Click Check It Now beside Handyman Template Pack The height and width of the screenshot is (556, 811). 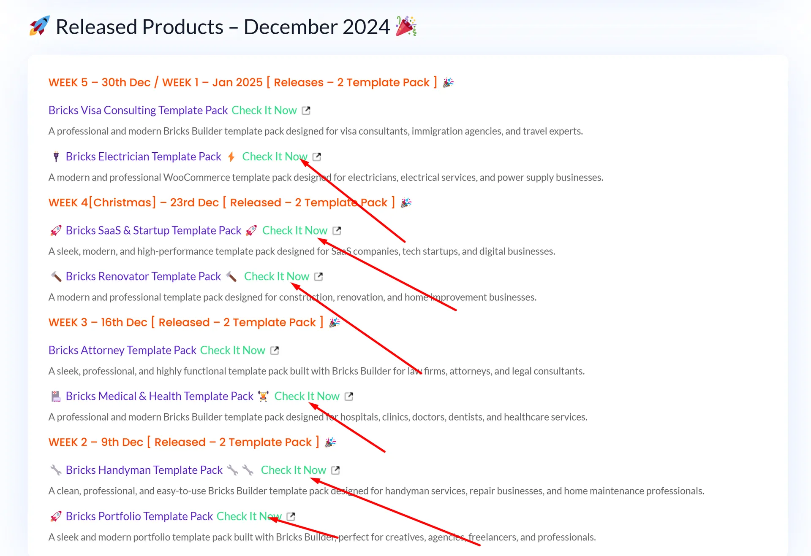[293, 470]
